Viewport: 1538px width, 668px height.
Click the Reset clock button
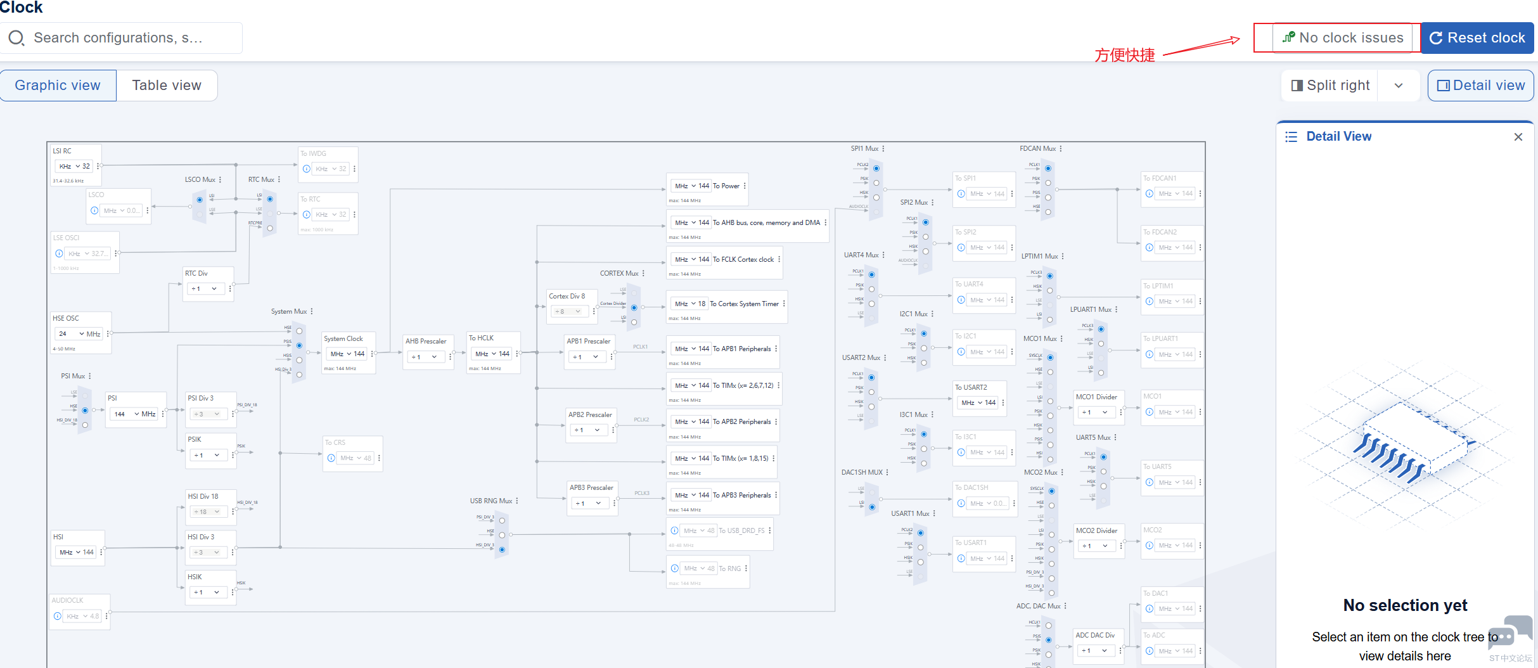(1477, 38)
